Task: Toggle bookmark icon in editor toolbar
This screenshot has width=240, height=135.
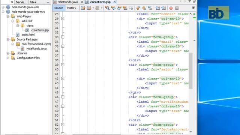Action: point(150,8)
